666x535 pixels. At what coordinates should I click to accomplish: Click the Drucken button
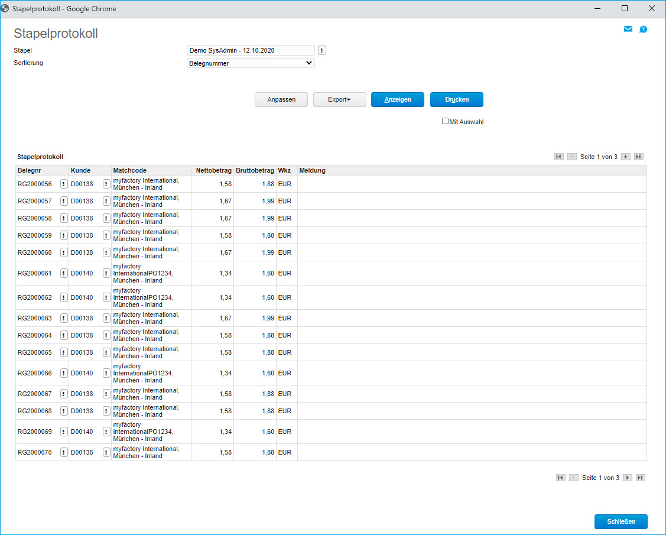[x=456, y=100]
